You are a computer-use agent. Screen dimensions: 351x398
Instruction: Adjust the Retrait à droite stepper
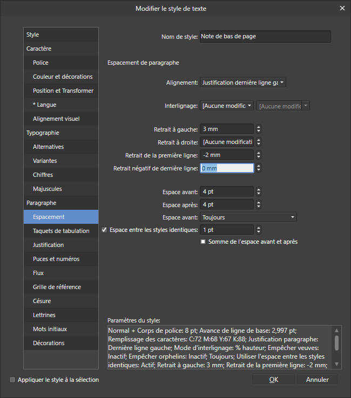point(259,142)
